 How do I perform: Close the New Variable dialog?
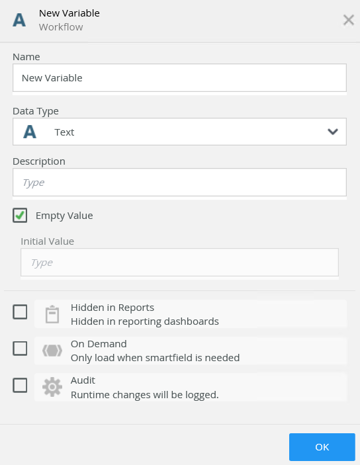tap(349, 20)
